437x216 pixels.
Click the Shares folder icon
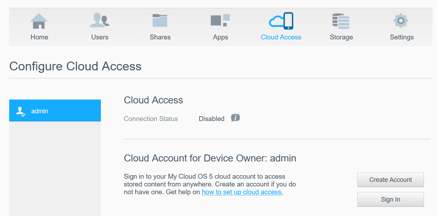[160, 21]
